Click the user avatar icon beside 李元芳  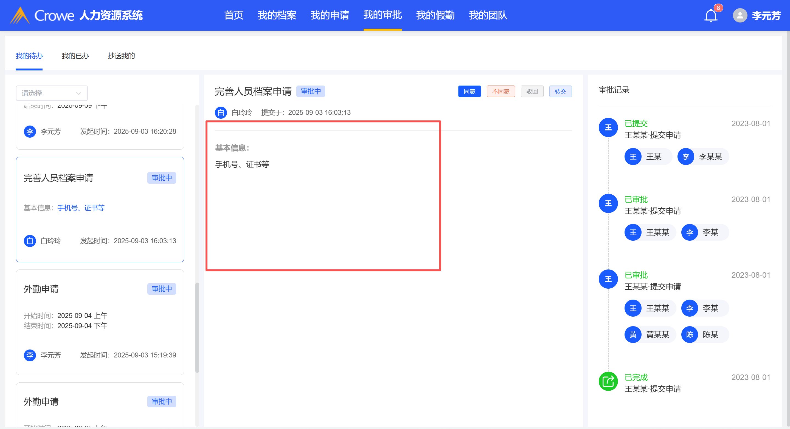click(x=740, y=15)
